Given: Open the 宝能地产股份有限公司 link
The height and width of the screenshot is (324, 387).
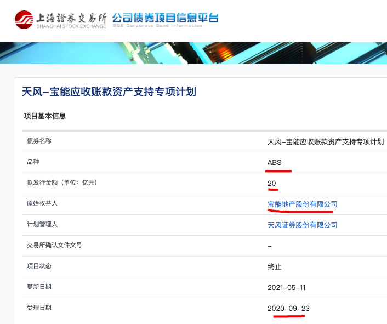Looking at the screenshot, I should 303,204.
